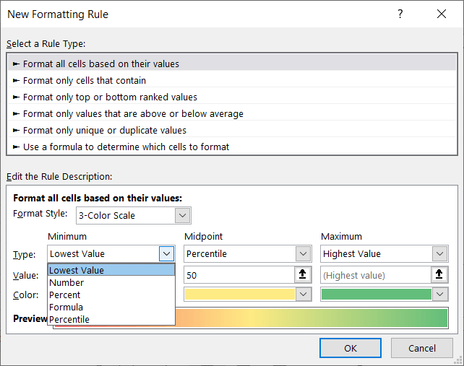Expand the Maximum Type Highest Value dropdown
Viewport: 464px width, 366px height.
439,254
